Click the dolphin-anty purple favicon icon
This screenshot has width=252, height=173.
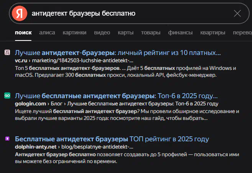coord(7,139)
